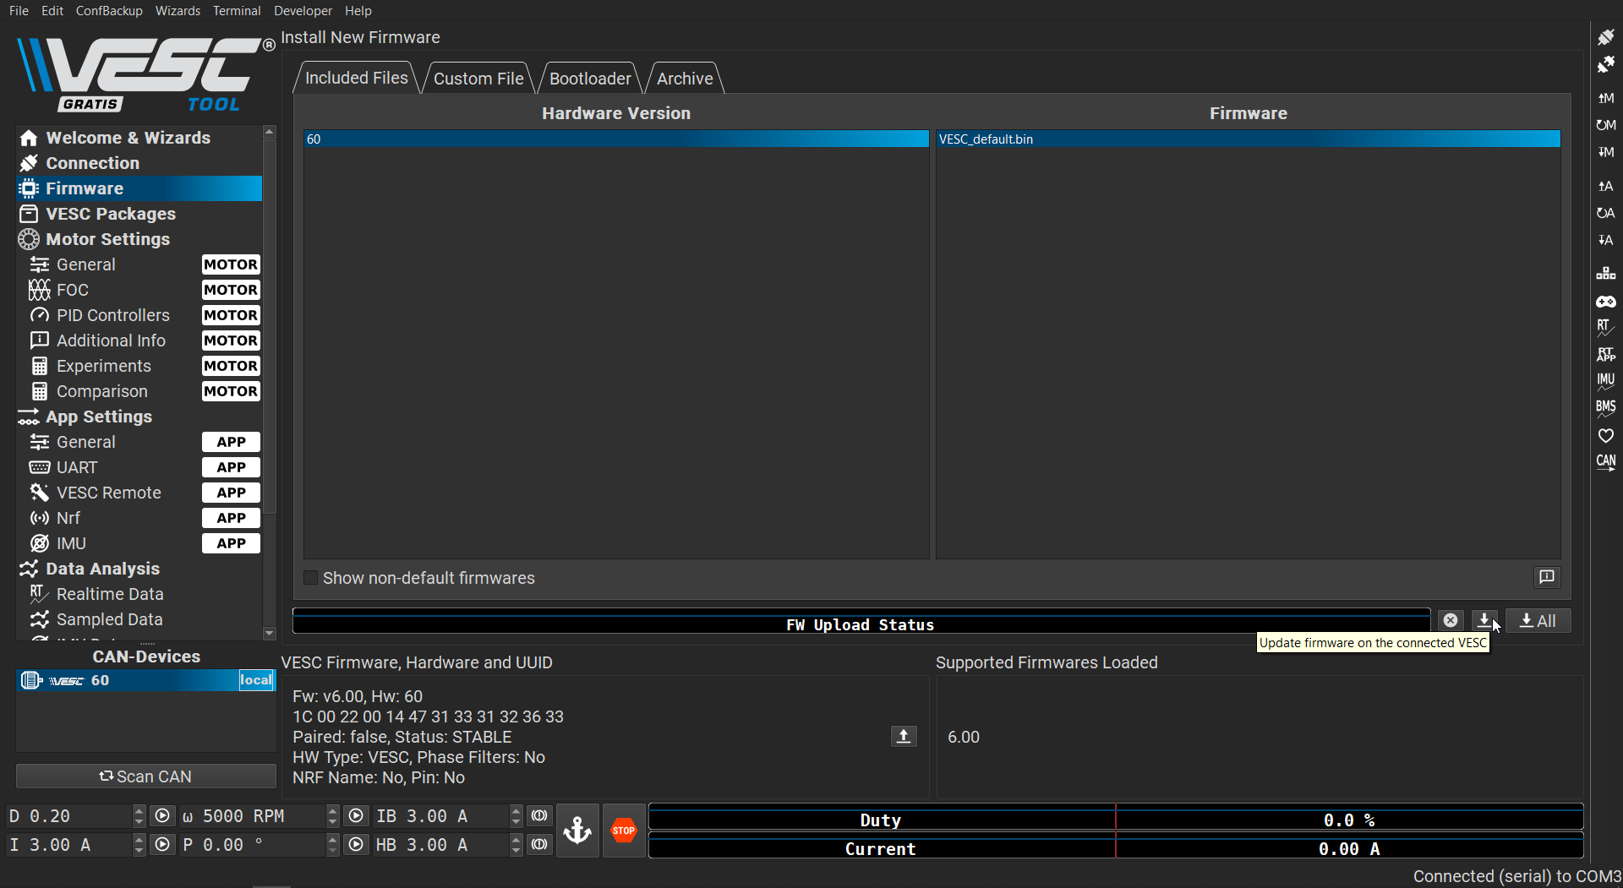
Task: Open the File menu
Action: coord(19,11)
